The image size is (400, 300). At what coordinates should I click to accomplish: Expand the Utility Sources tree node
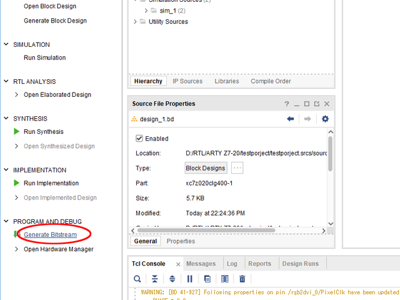[x=135, y=22]
